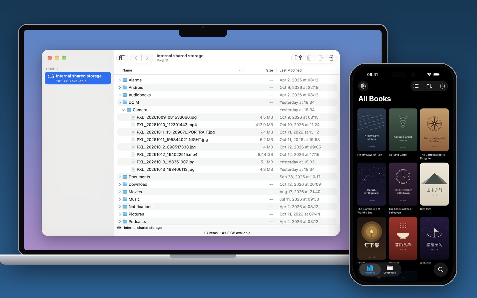This screenshot has width=477, height=298.
Task: Open 山中岁时 book cover
Action: click(x=434, y=184)
